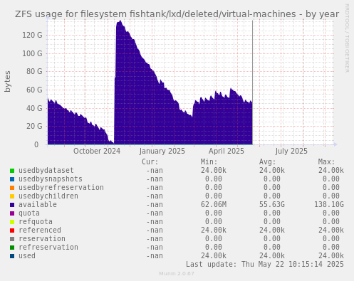This screenshot has height=281, width=354.
Task: Click available average value 55.63G
Action: click(272, 204)
